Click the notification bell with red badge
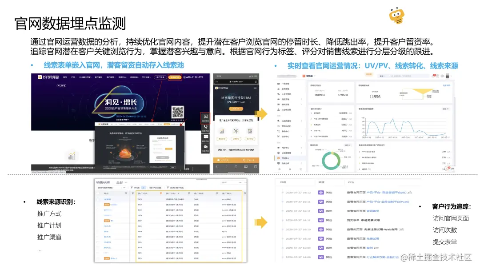The height and width of the screenshot is (270, 480). coord(433,76)
